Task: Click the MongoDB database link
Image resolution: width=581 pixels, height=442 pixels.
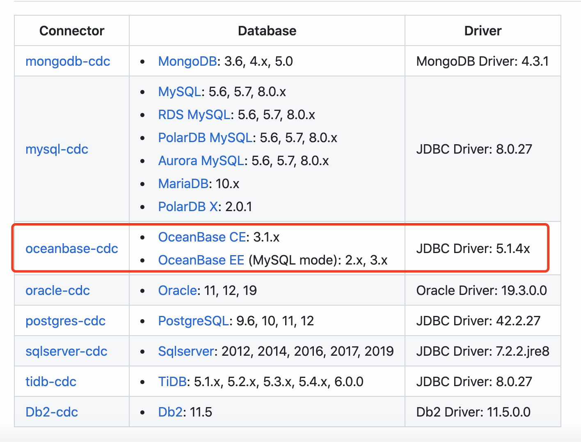Action: (187, 61)
